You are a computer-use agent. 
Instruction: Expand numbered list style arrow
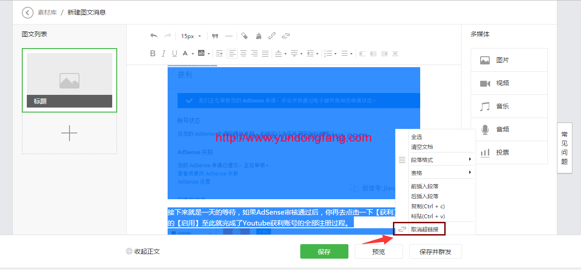(335, 54)
